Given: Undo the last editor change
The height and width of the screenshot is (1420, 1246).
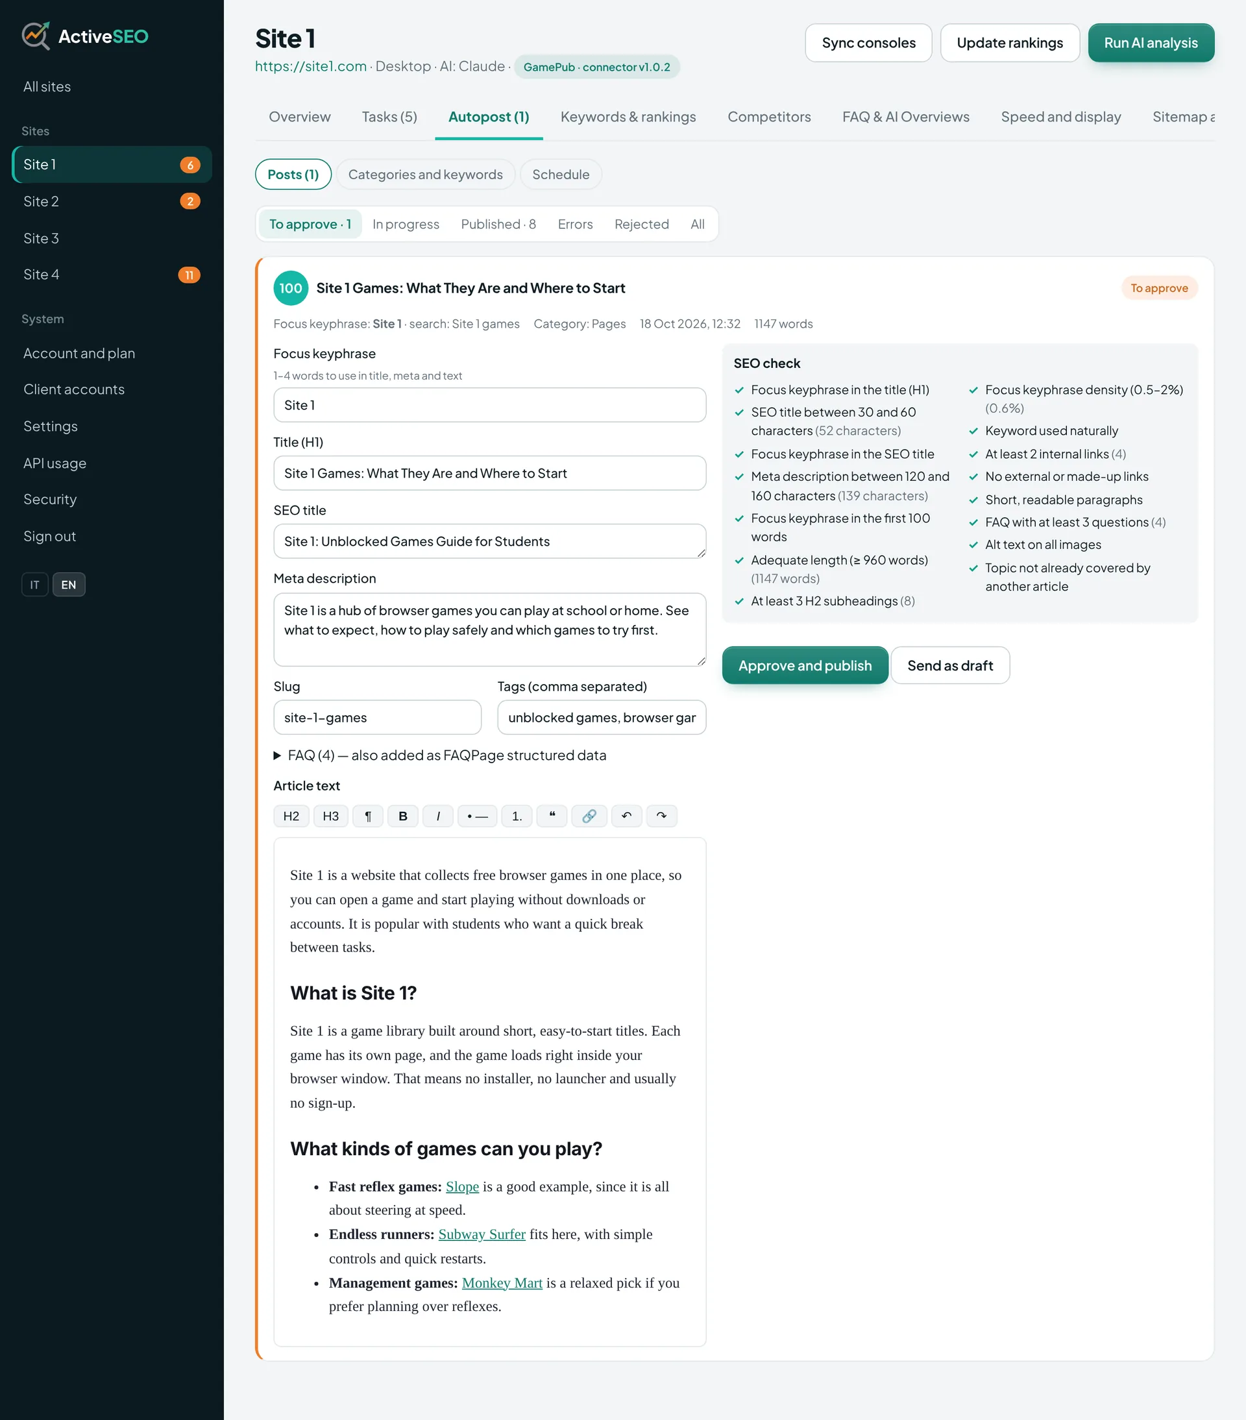Looking at the screenshot, I should [626, 816].
